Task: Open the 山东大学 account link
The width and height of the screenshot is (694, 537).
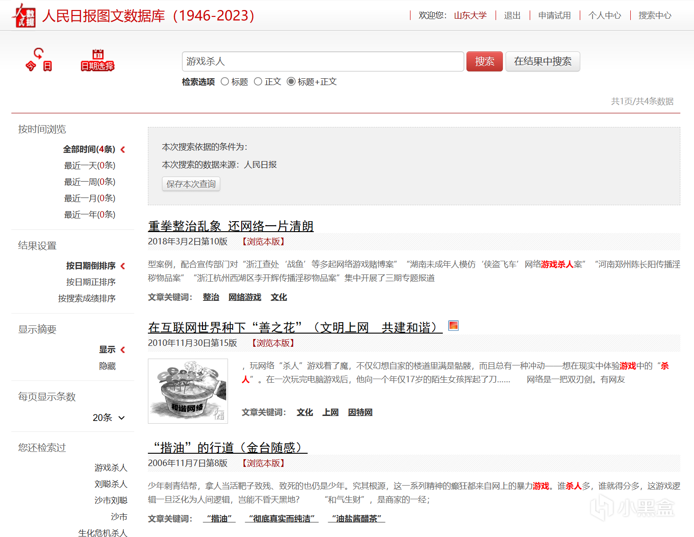Action: click(471, 15)
